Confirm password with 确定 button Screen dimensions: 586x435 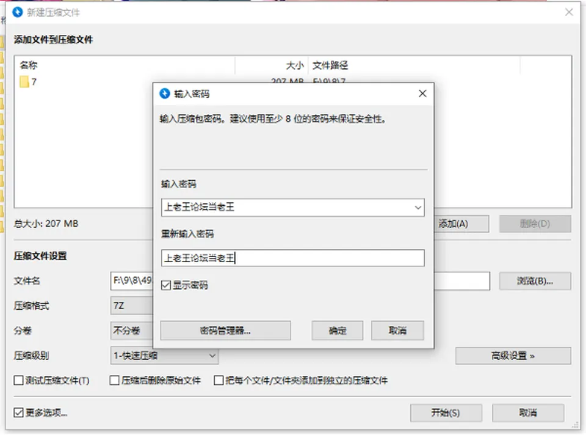[x=338, y=331]
